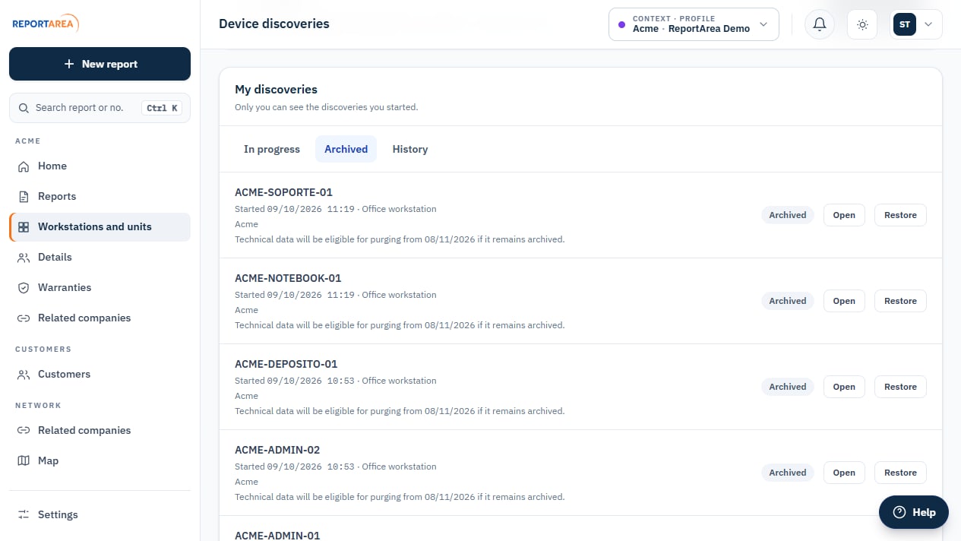The height and width of the screenshot is (541, 961).
Task: Click the Ctrl K shortcut badge
Action: pos(162,108)
